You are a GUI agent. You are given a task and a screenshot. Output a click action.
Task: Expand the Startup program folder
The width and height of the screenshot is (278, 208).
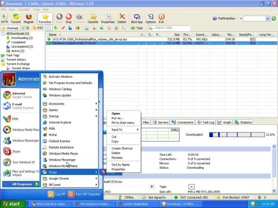pos(70,116)
